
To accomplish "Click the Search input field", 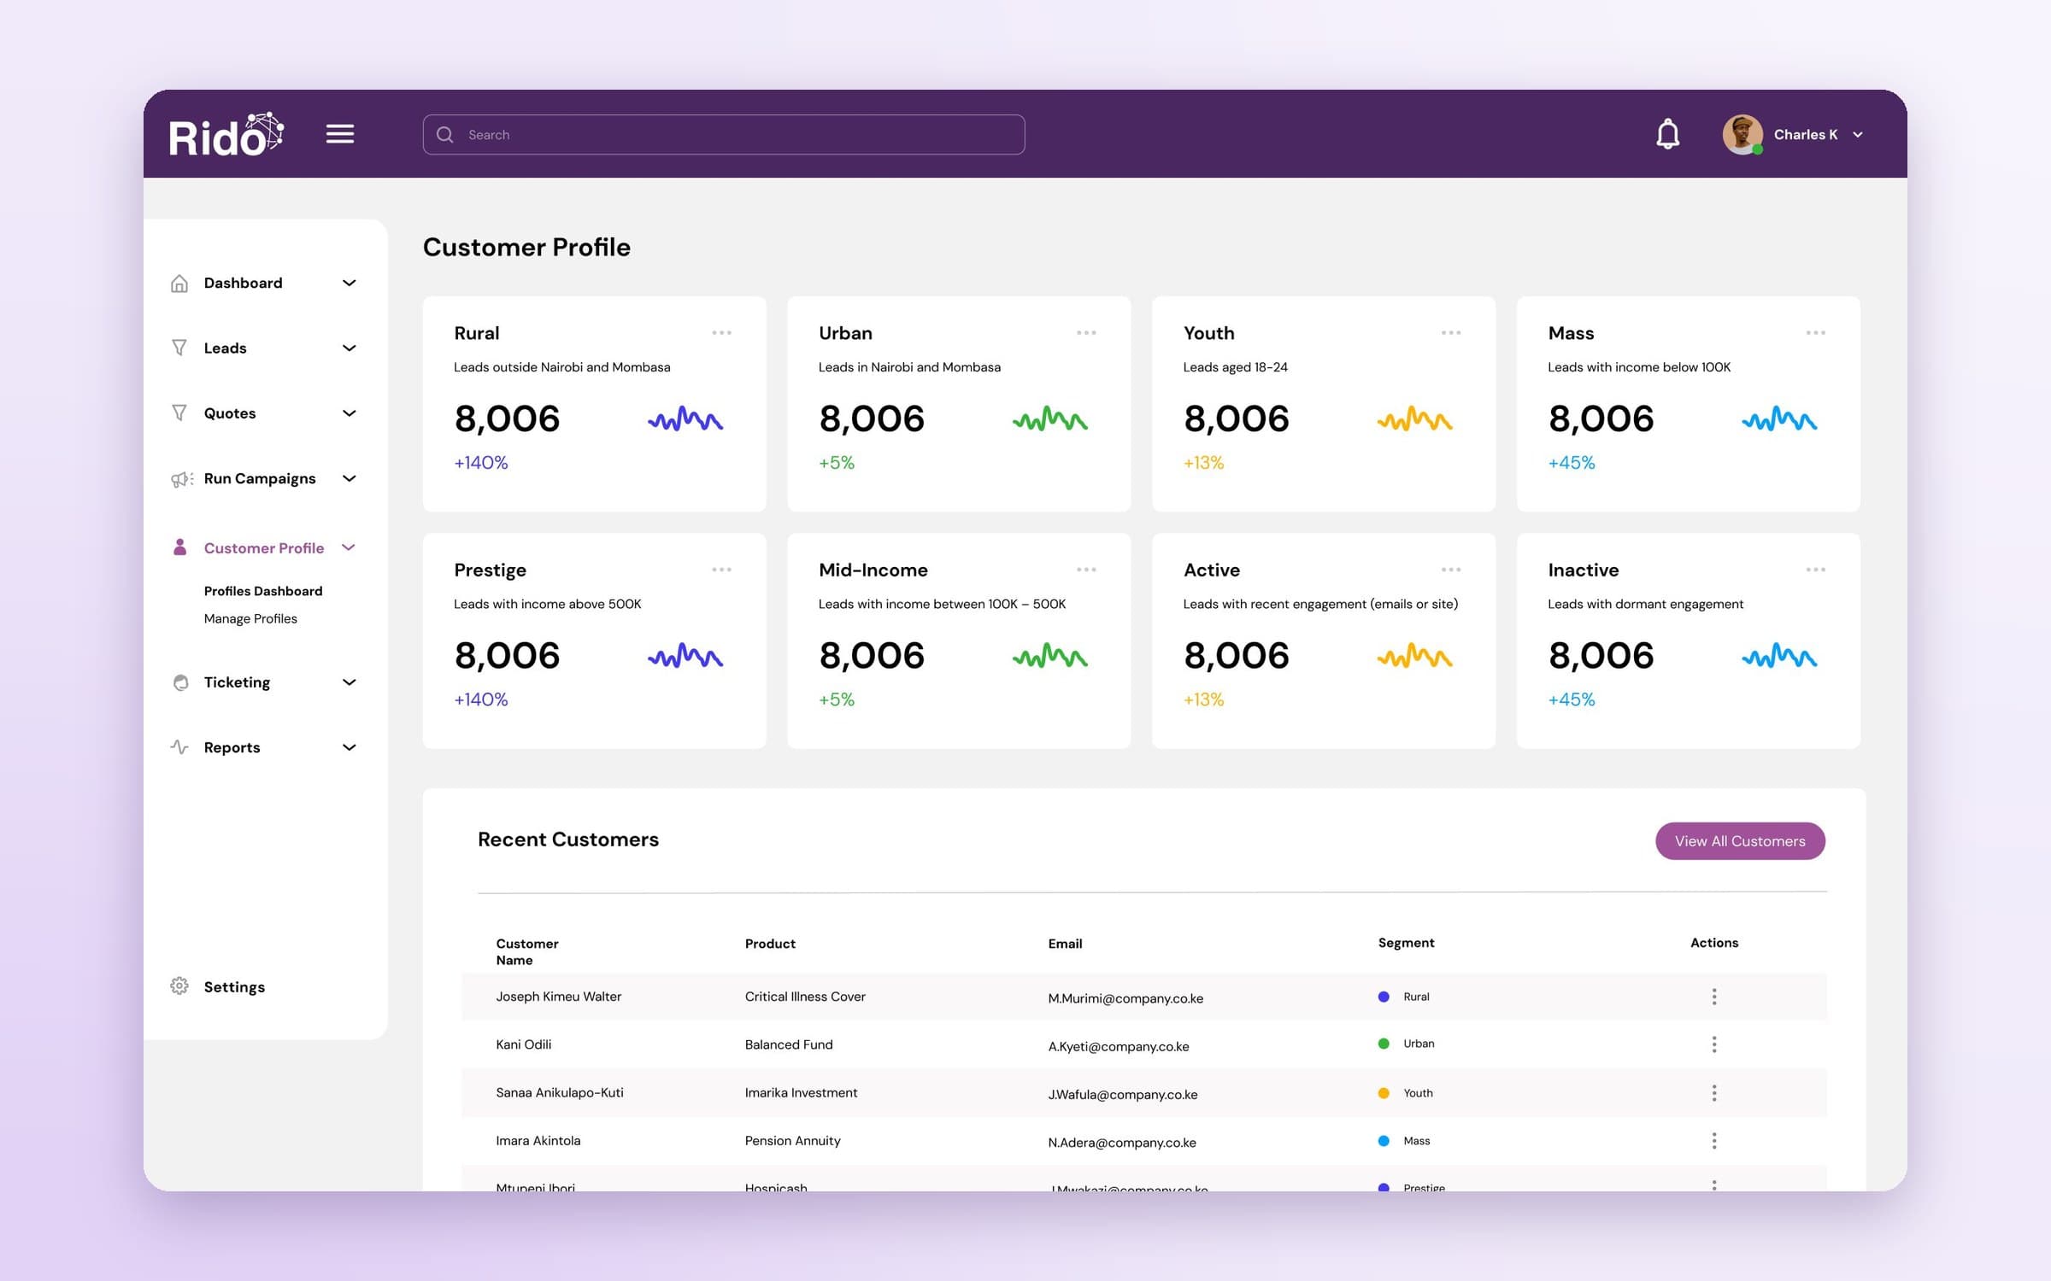I will click(x=724, y=135).
